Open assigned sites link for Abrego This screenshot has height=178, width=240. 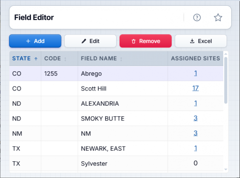[195, 73]
